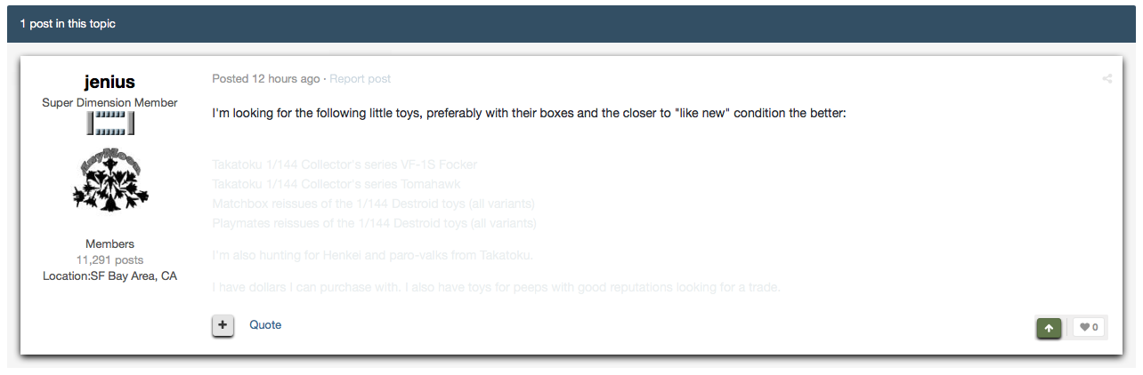Click the Super Dimension Member title
The width and height of the screenshot is (1143, 375).
coord(109,103)
